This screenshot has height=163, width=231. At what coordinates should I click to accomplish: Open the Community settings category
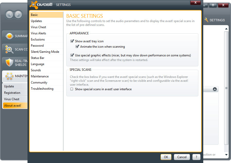point(46,83)
